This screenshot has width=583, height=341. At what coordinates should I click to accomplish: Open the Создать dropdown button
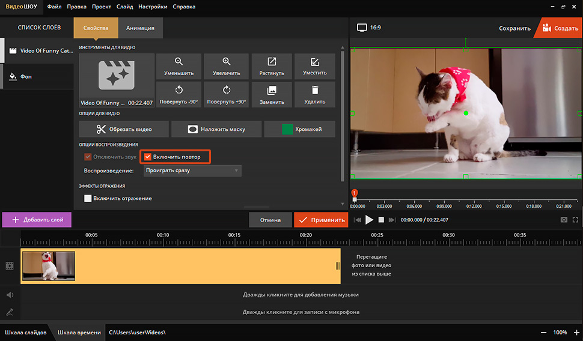(560, 28)
